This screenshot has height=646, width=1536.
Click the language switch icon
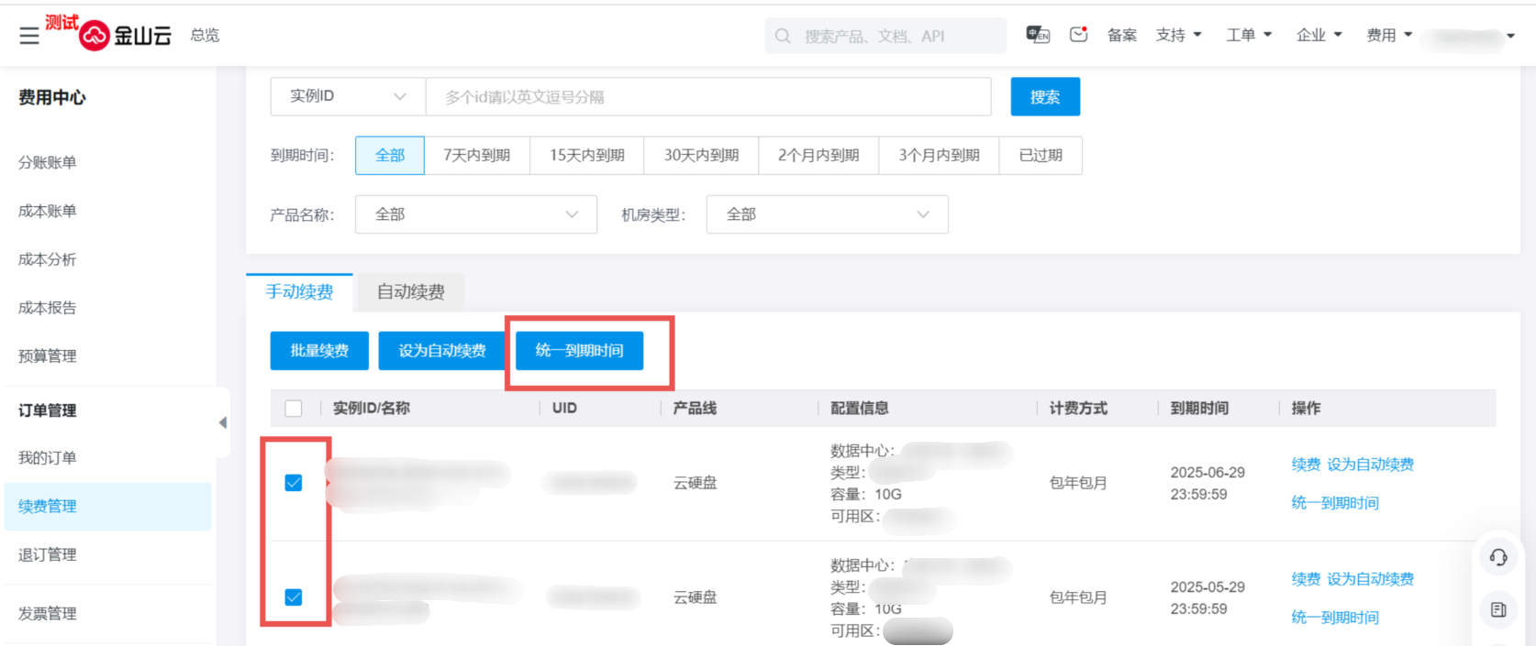[1038, 35]
